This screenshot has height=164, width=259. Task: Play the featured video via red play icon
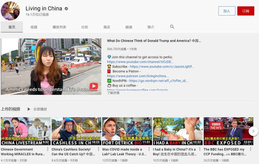click(94, 86)
